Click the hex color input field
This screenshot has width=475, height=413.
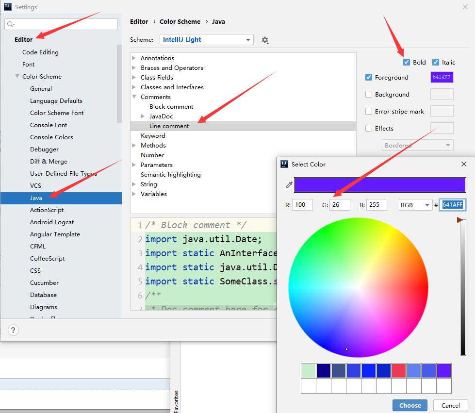point(453,205)
